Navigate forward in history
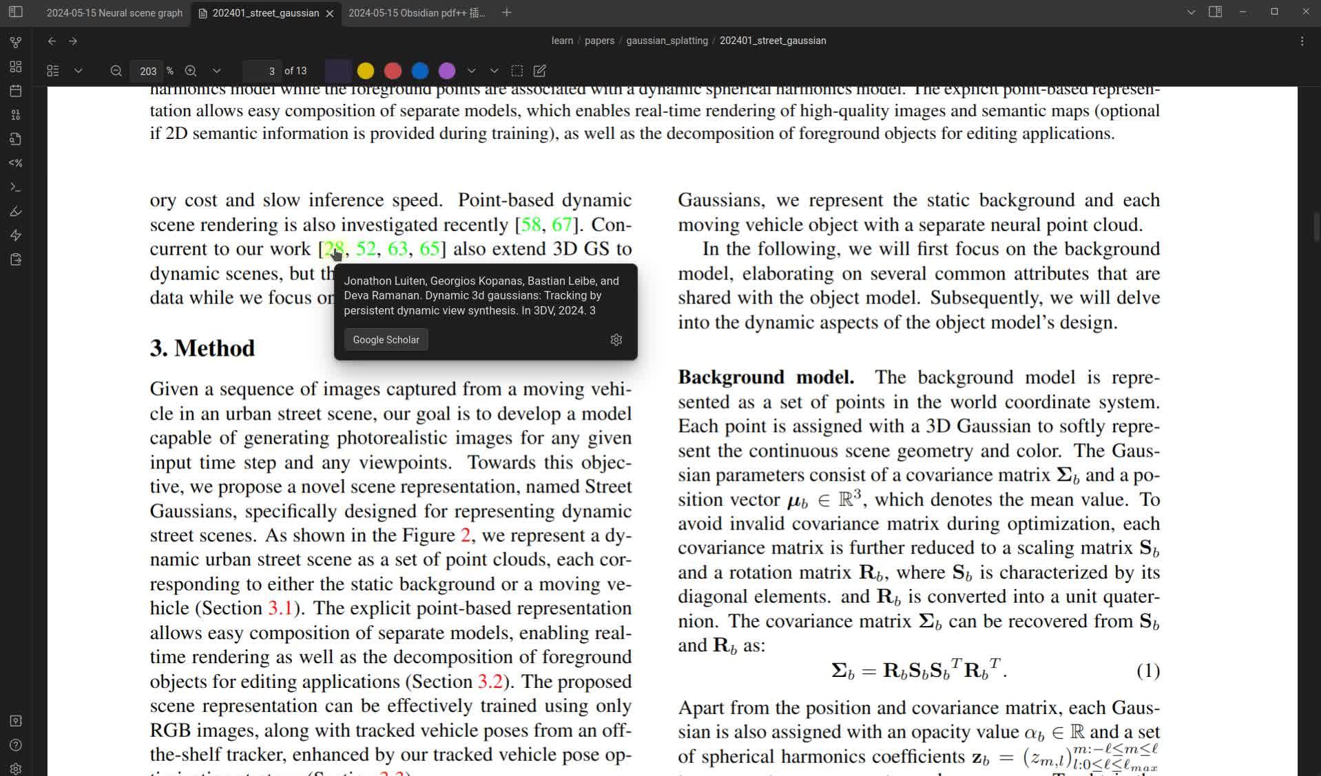This screenshot has width=1321, height=776. point(73,41)
